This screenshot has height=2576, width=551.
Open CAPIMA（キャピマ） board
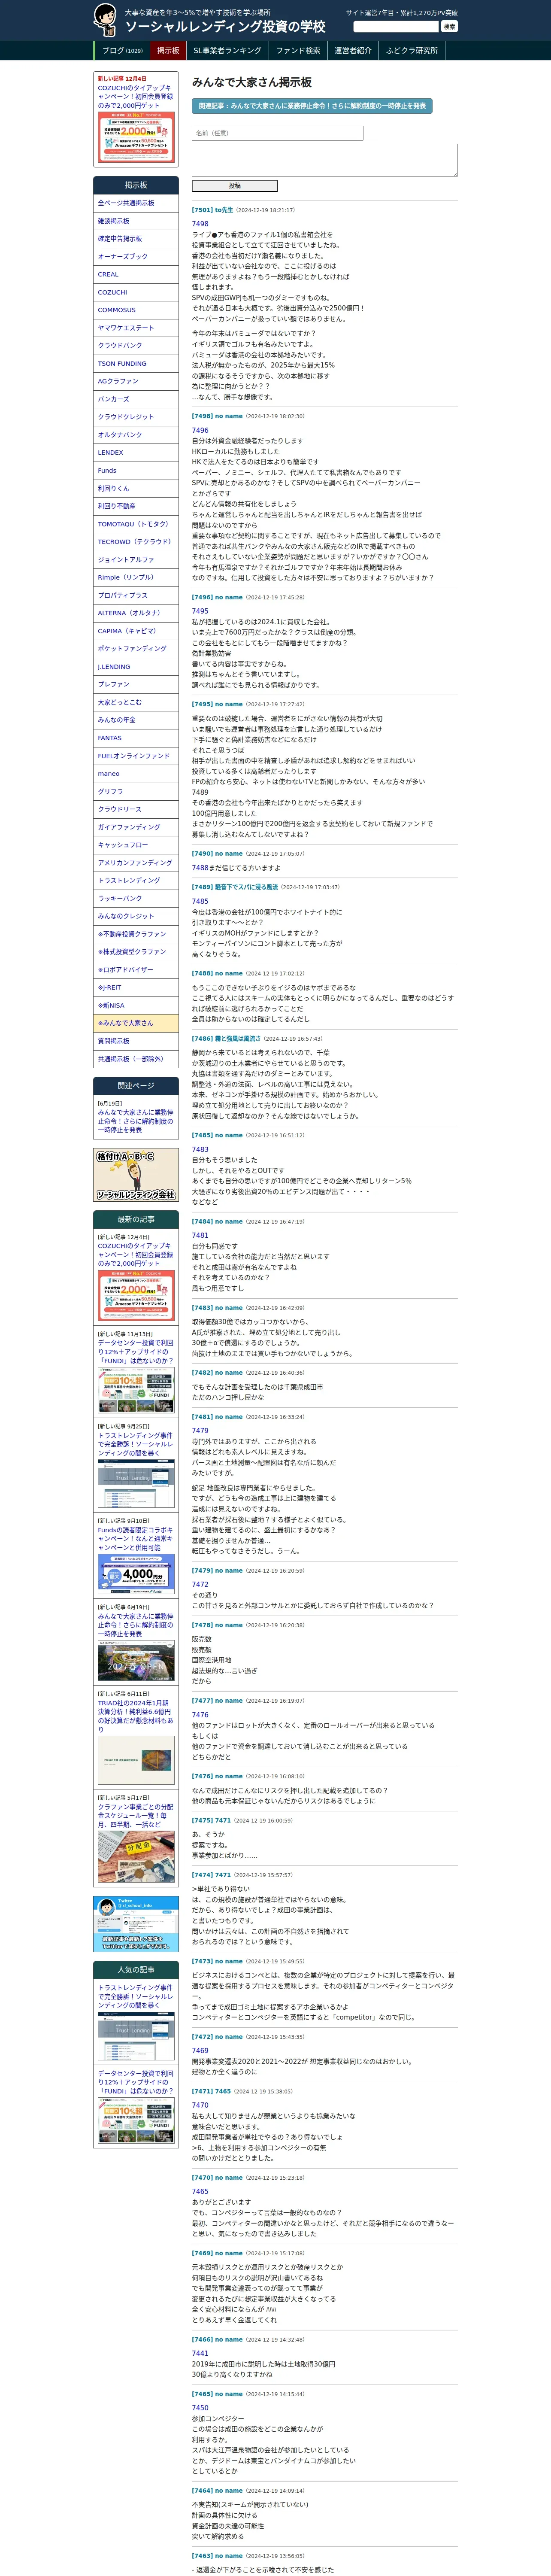136,631
